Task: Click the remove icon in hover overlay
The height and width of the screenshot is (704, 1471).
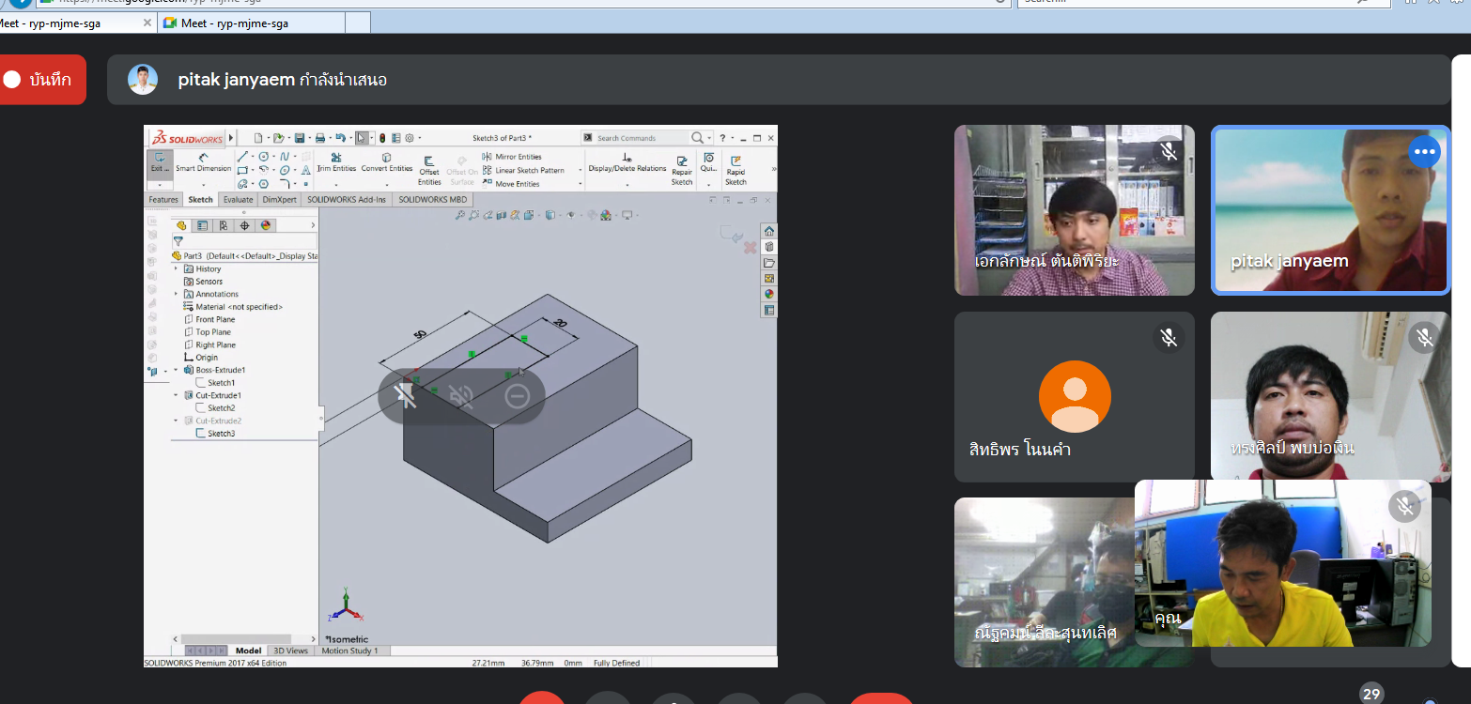Action: 517,396
